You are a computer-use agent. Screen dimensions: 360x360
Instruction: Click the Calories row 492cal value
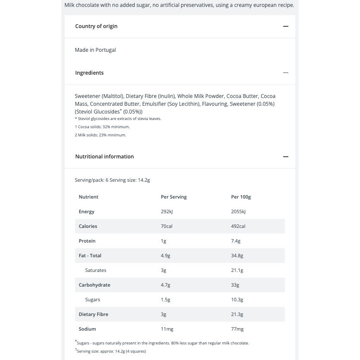(238, 226)
